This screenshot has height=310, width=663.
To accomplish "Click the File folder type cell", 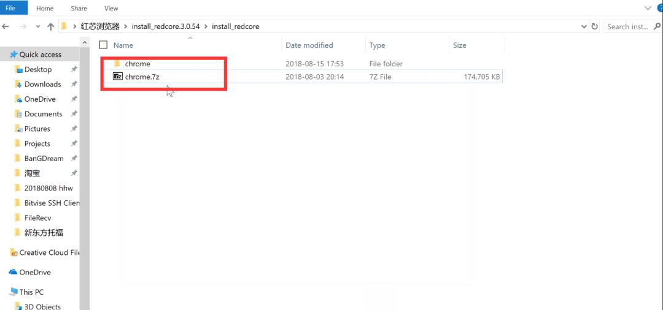I will point(386,64).
